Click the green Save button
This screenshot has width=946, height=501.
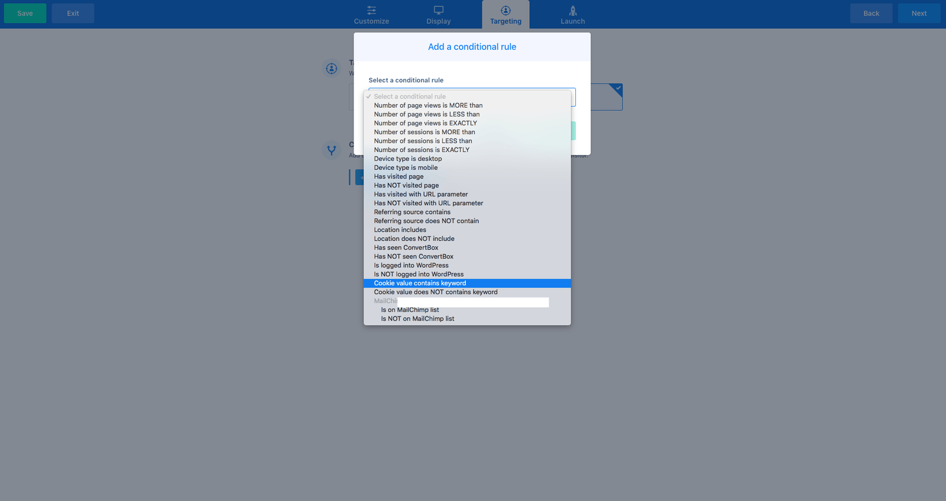25,13
